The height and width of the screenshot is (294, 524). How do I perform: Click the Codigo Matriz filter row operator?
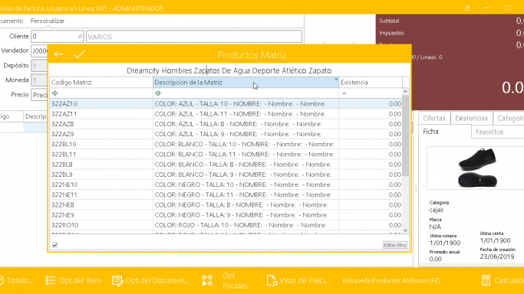54,93
